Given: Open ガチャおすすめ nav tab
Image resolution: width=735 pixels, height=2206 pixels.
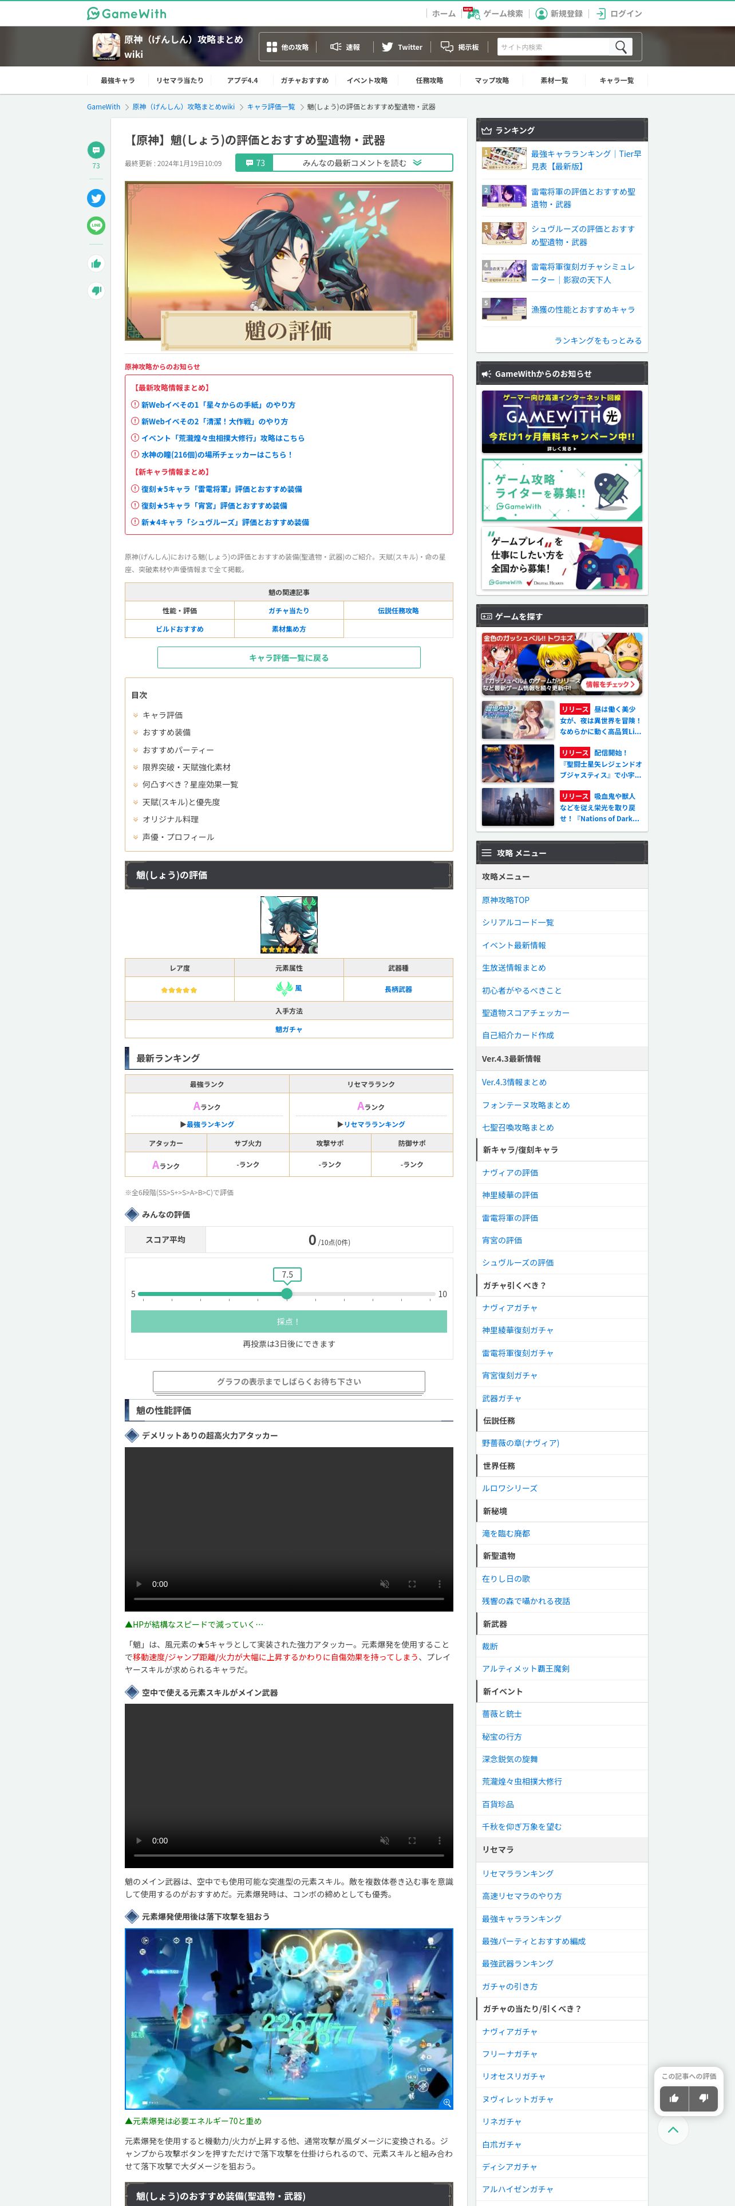Looking at the screenshot, I should (x=305, y=81).
